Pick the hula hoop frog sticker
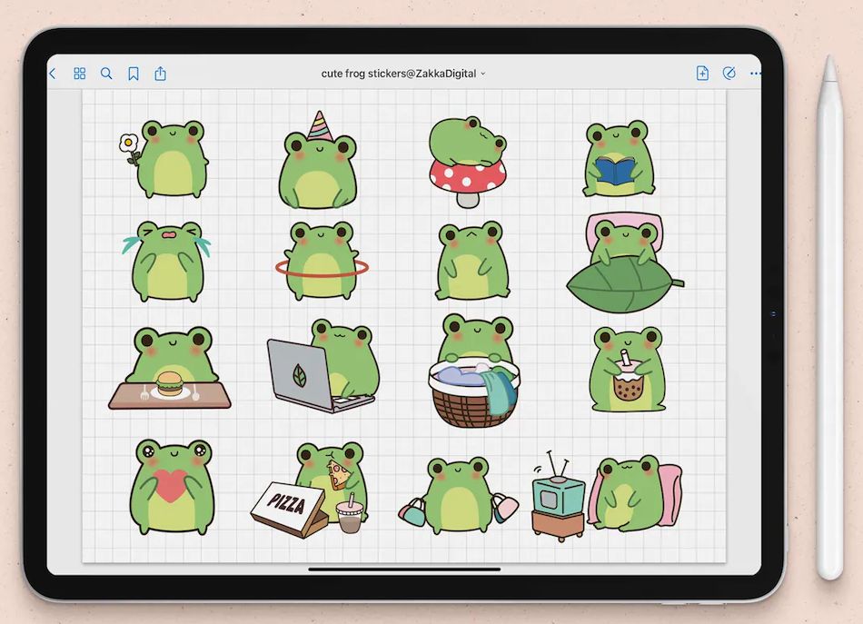This screenshot has height=624, width=863. point(321,262)
